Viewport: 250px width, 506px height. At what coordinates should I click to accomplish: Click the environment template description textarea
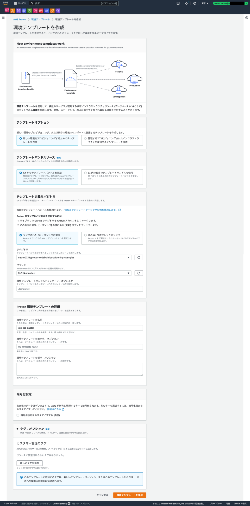pos(80,369)
